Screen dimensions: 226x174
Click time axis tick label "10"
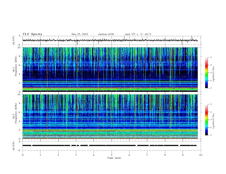coord(201,155)
